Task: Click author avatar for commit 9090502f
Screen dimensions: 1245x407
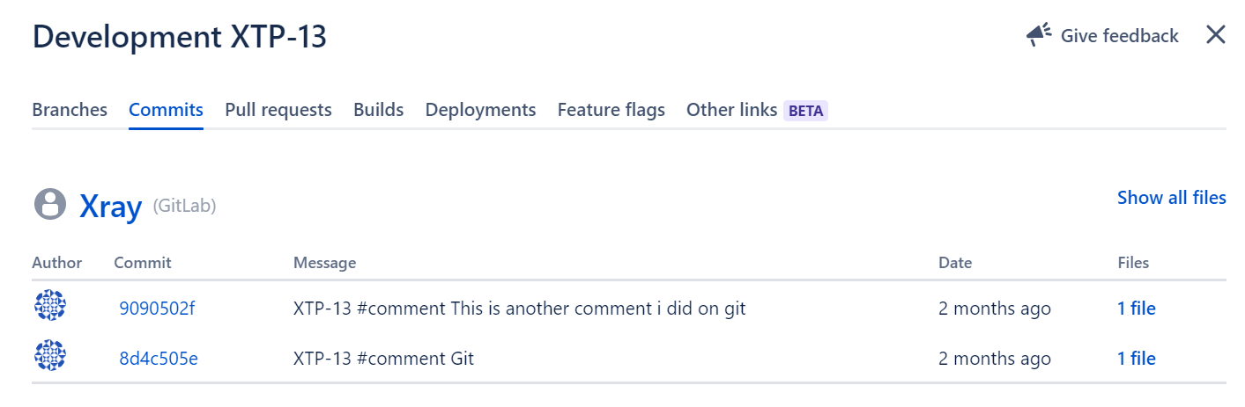Action: click(x=50, y=307)
